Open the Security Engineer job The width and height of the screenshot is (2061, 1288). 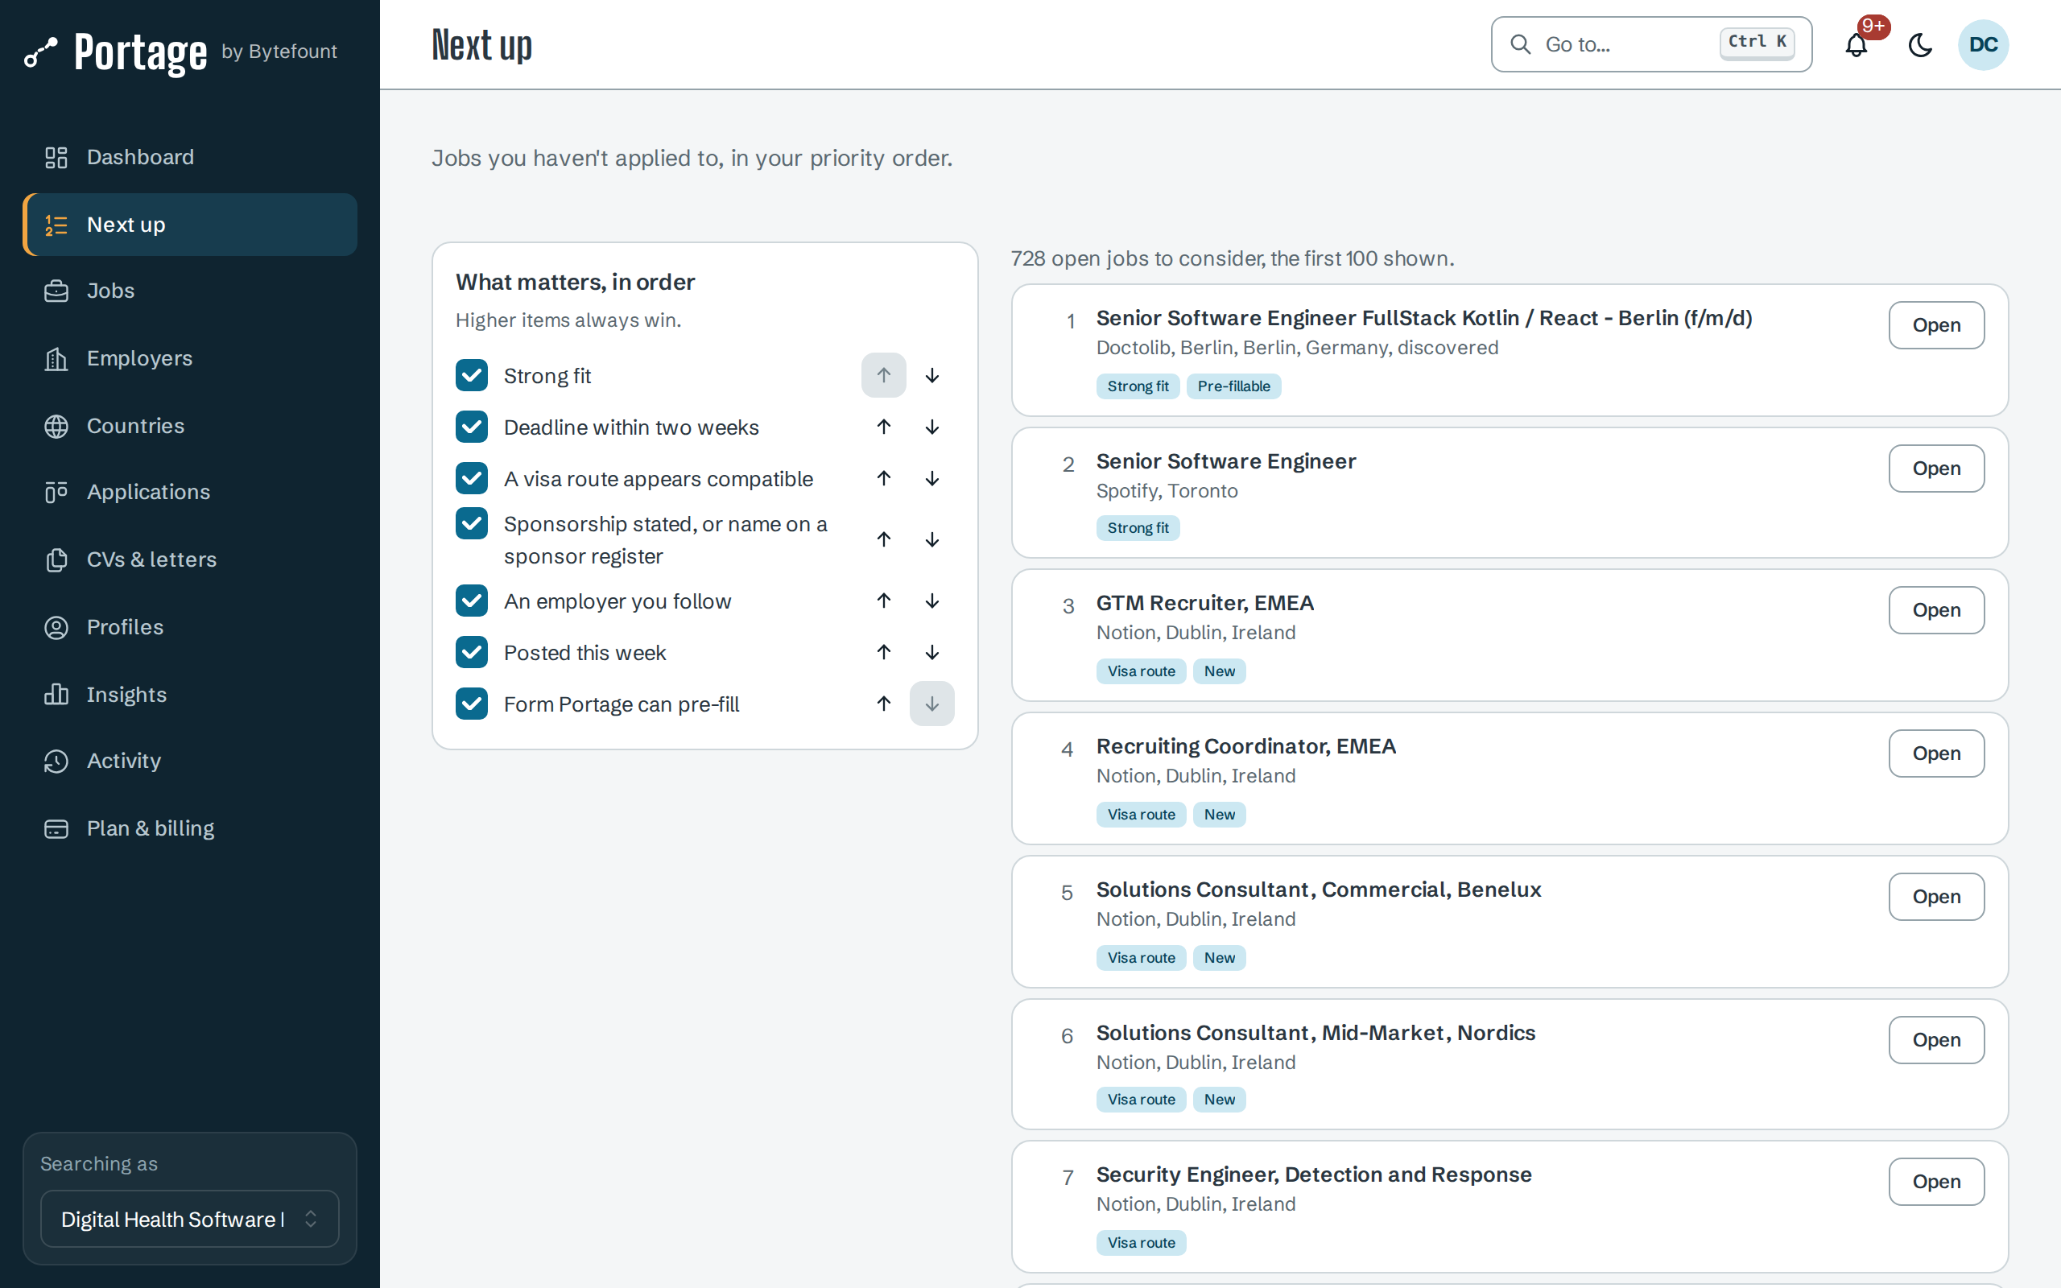click(1935, 1182)
